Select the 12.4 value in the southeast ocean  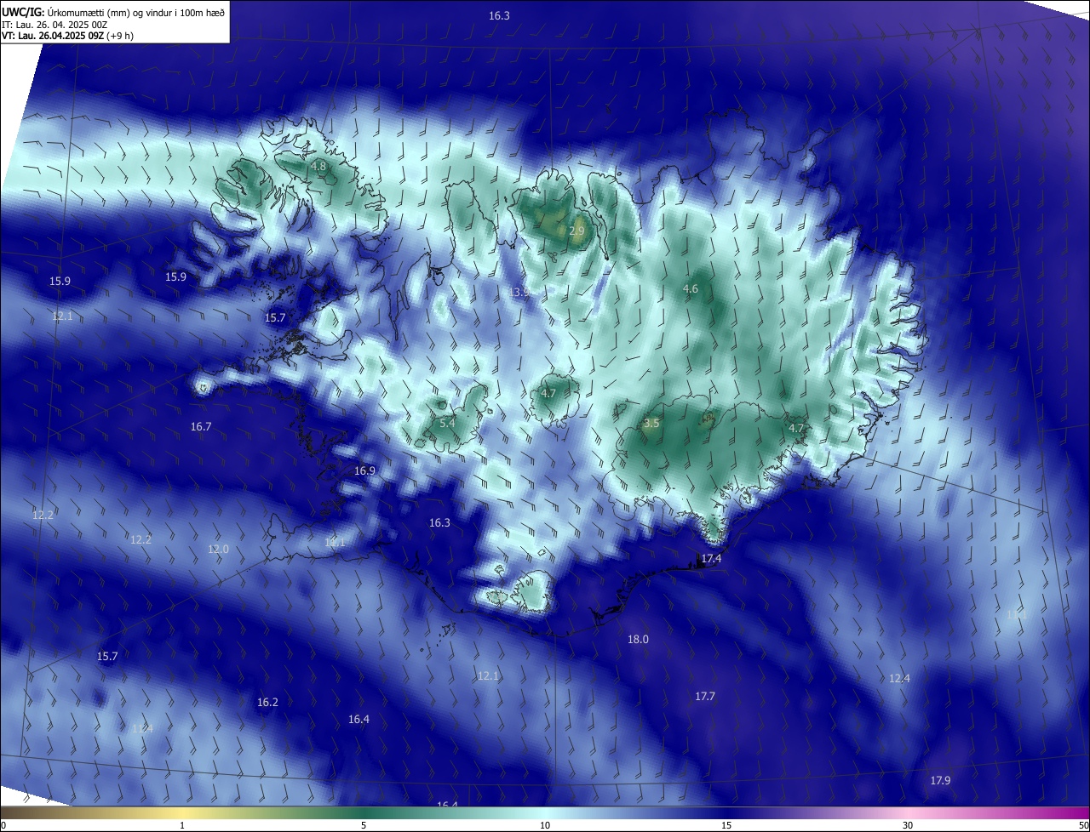click(899, 679)
